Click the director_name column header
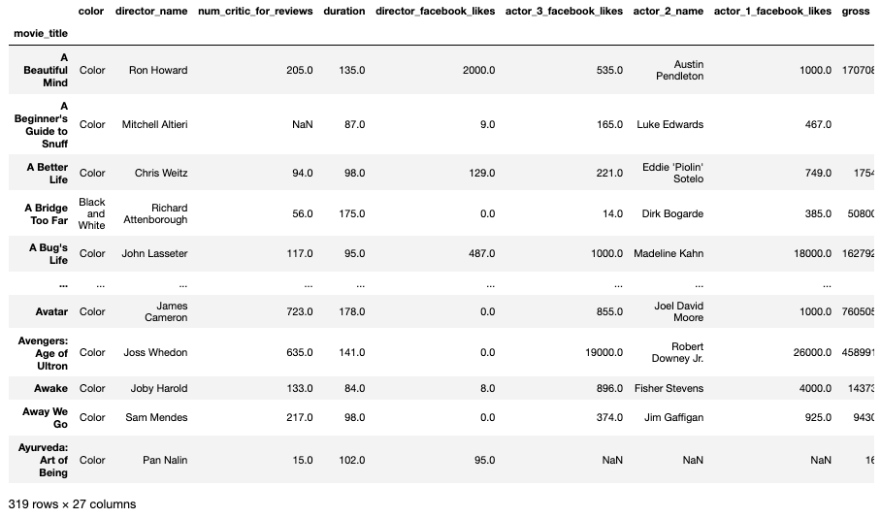The width and height of the screenshot is (881, 518). [x=151, y=12]
